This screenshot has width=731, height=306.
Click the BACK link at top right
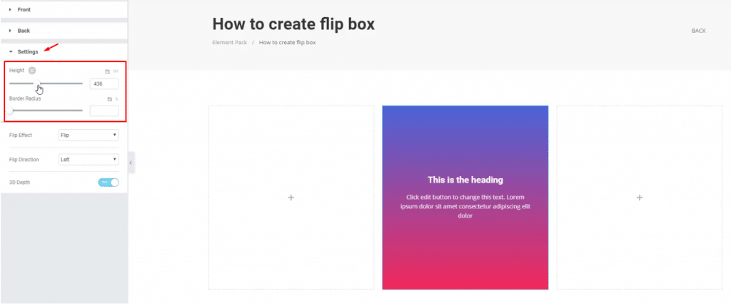(698, 31)
